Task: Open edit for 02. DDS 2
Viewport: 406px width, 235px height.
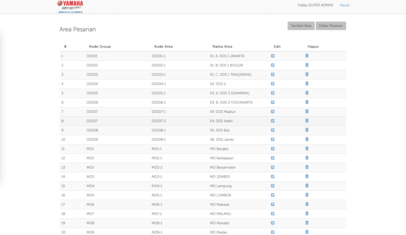Action: pyautogui.click(x=273, y=84)
